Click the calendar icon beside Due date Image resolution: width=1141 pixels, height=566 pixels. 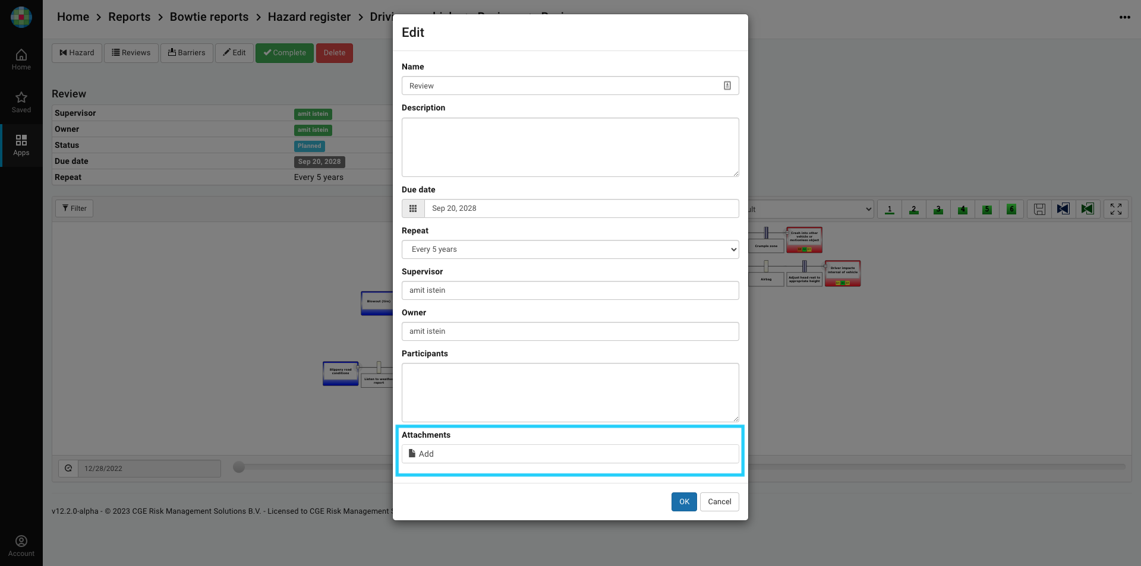point(413,208)
